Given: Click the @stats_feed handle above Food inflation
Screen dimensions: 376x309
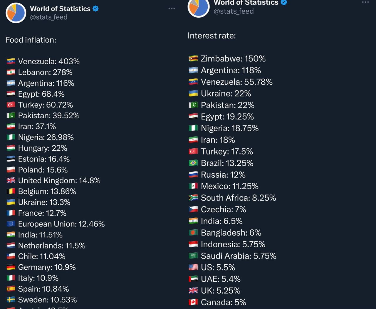Looking at the screenshot, I should coord(49,17).
